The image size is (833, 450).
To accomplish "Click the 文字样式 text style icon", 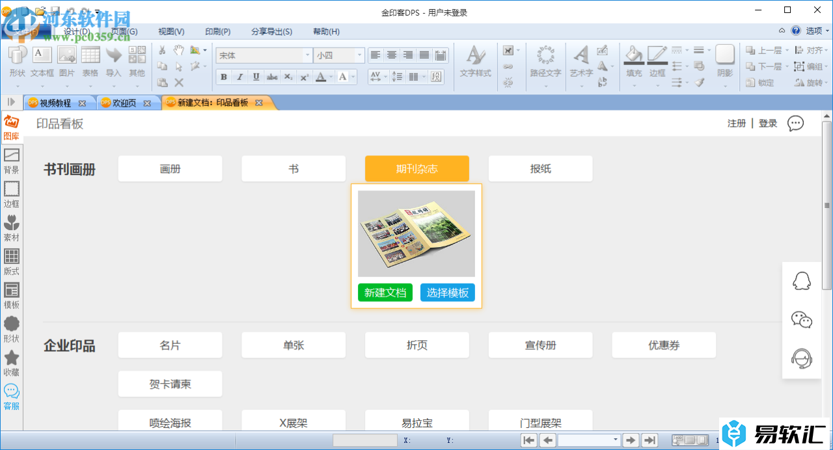I will (475, 61).
